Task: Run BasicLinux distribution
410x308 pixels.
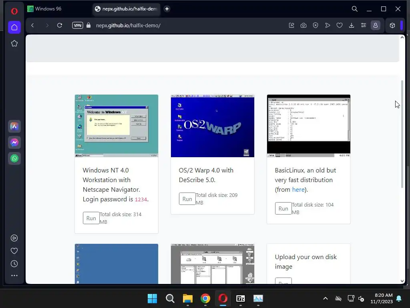Action: pyautogui.click(x=283, y=209)
